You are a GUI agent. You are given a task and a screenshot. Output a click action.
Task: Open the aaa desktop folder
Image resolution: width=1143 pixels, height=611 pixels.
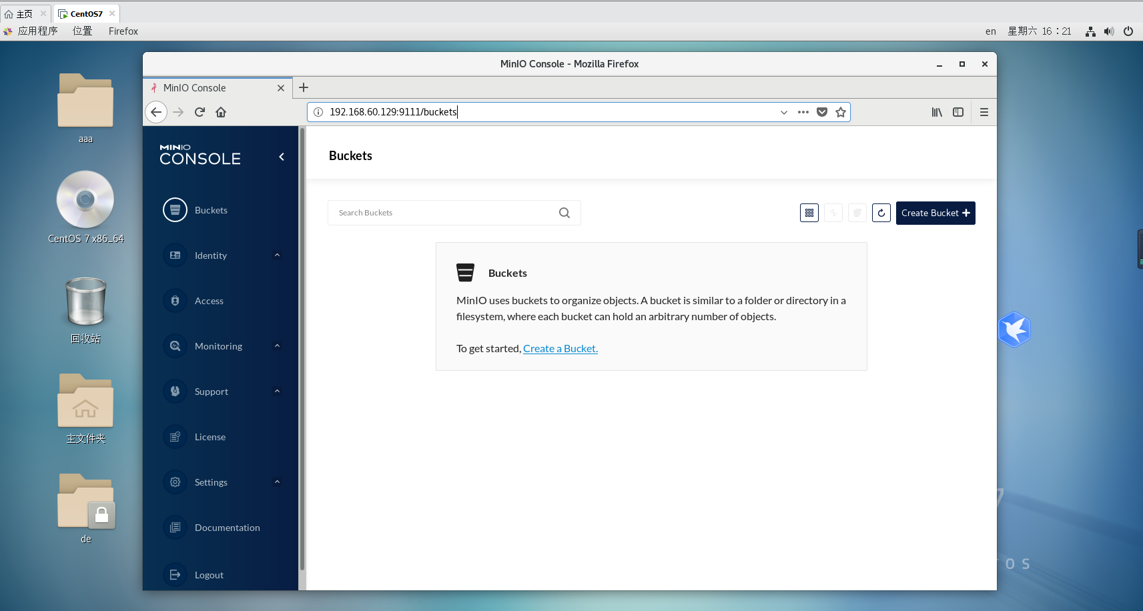coord(85,108)
